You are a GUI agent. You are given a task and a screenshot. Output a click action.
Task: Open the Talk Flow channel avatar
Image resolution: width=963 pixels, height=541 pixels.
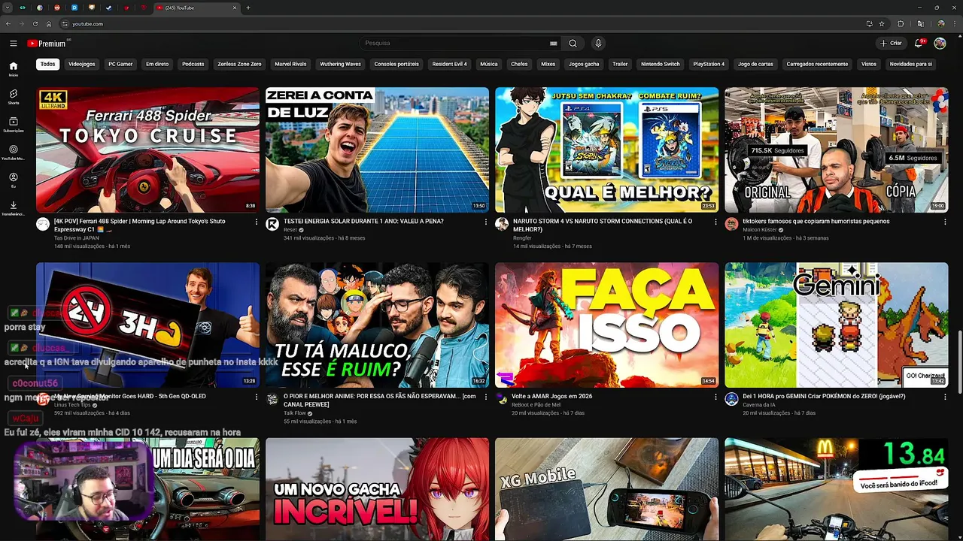tap(272, 399)
